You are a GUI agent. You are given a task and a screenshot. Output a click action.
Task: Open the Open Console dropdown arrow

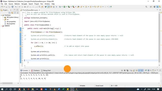[x=155, y=70]
